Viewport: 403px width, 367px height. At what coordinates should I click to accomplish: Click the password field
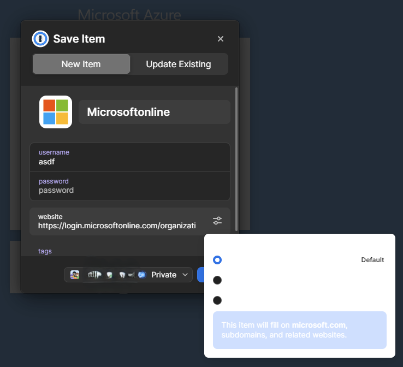129,186
